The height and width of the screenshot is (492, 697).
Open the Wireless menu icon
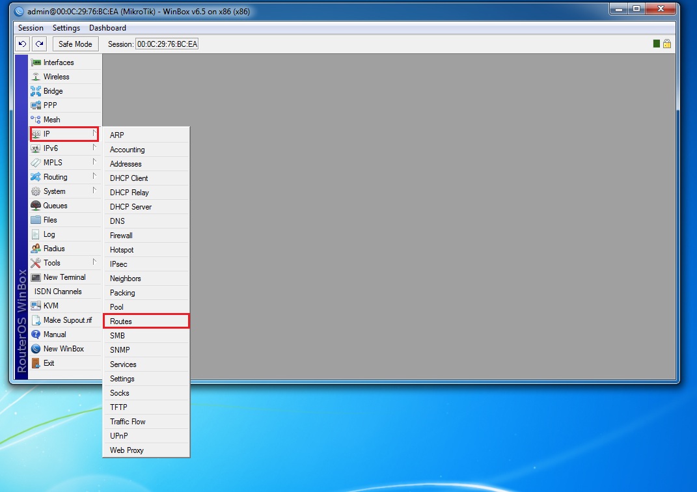tap(36, 77)
